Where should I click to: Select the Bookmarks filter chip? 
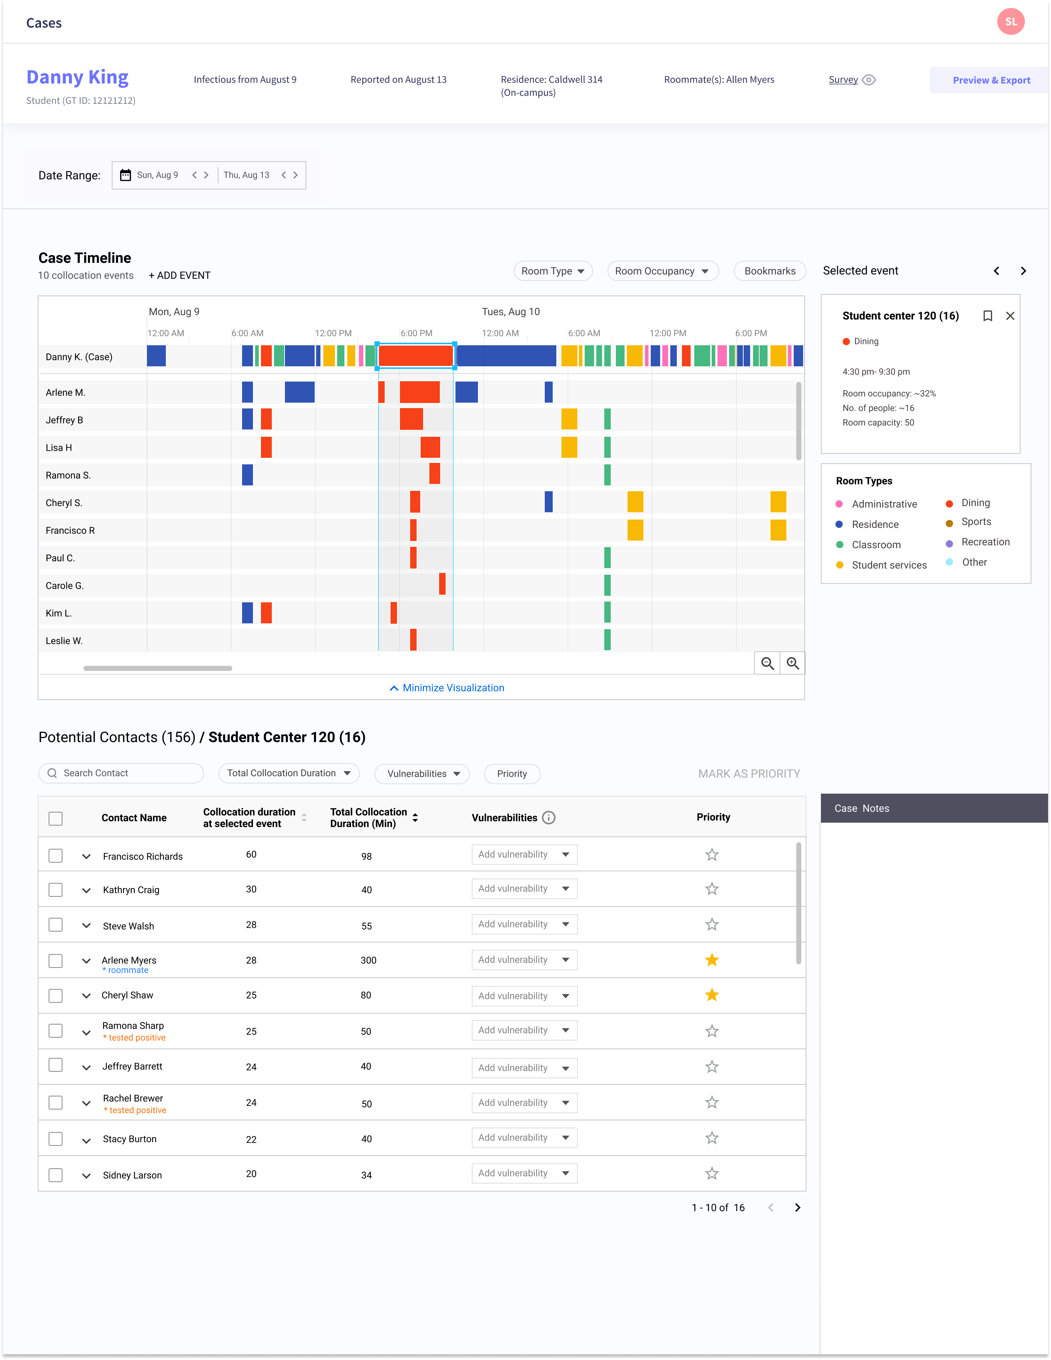tap(770, 271)
